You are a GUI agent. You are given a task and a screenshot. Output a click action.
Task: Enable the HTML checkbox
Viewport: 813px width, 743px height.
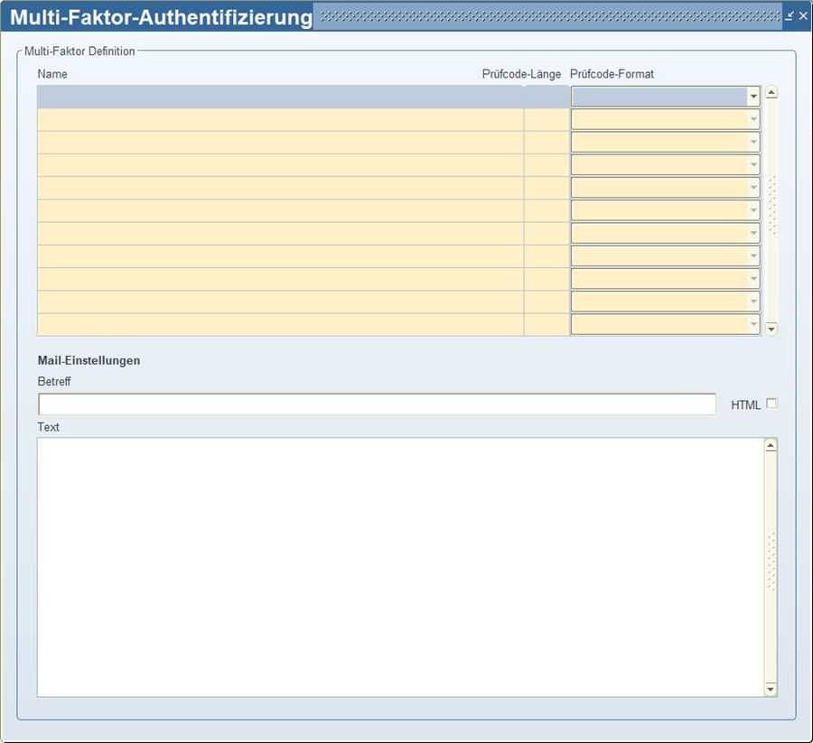click(771, 404)
